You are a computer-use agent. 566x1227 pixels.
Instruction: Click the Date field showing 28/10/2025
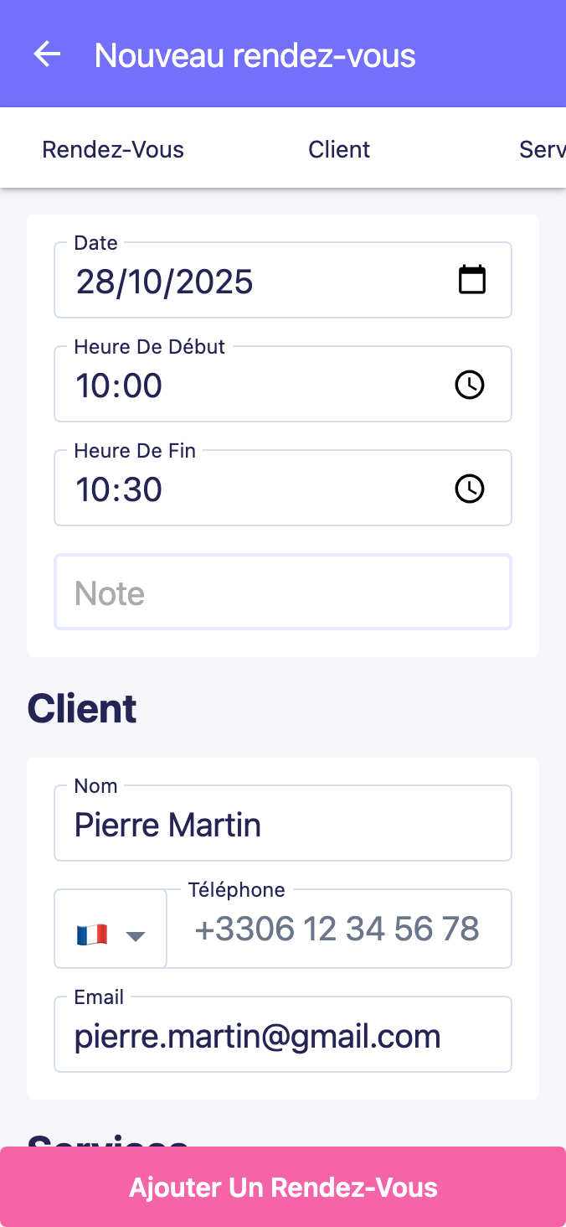click(251, 282)
